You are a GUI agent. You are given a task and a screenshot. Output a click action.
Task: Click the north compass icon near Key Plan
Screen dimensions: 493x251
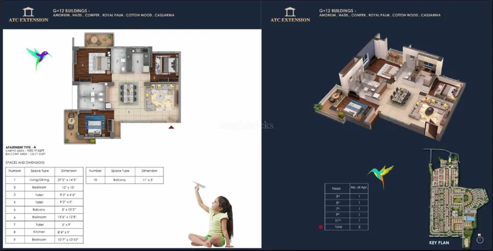480,239
